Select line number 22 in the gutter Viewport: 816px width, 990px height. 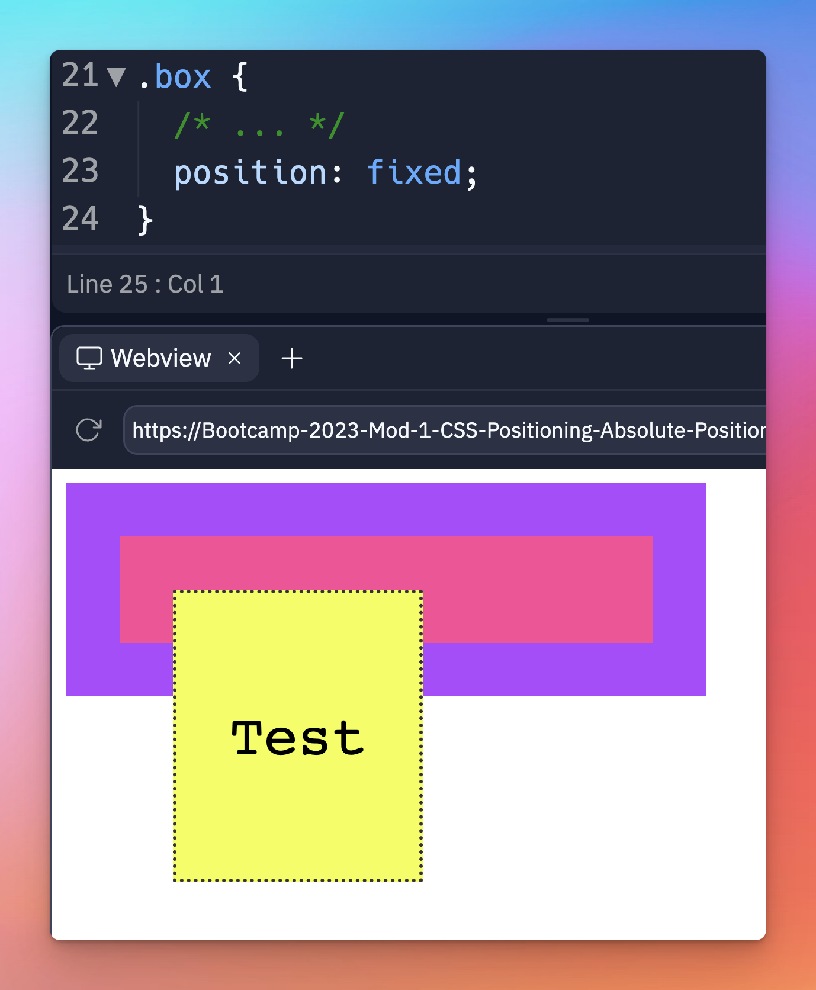pyautogui.click(x=80, y=124)
